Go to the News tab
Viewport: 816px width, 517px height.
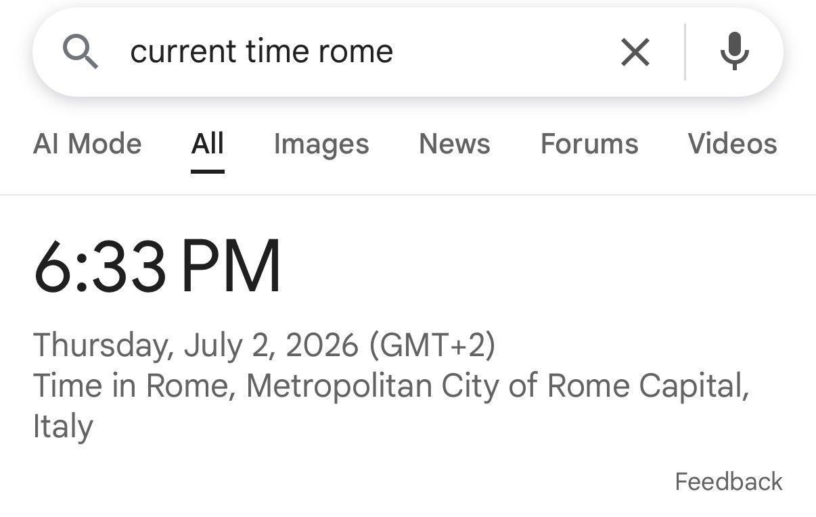point(455,144)
